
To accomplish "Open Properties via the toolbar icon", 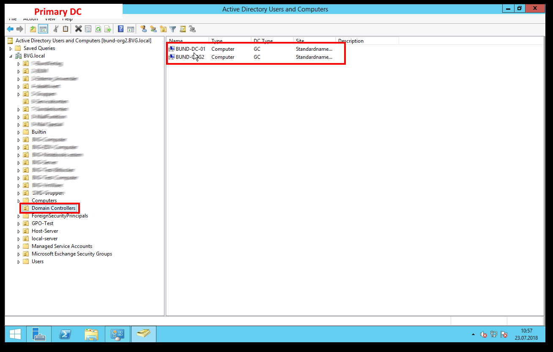I will [88, 29].
